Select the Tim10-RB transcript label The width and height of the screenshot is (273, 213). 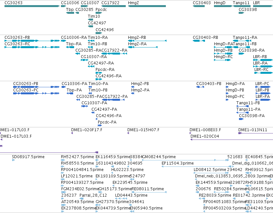coord(98,44)
